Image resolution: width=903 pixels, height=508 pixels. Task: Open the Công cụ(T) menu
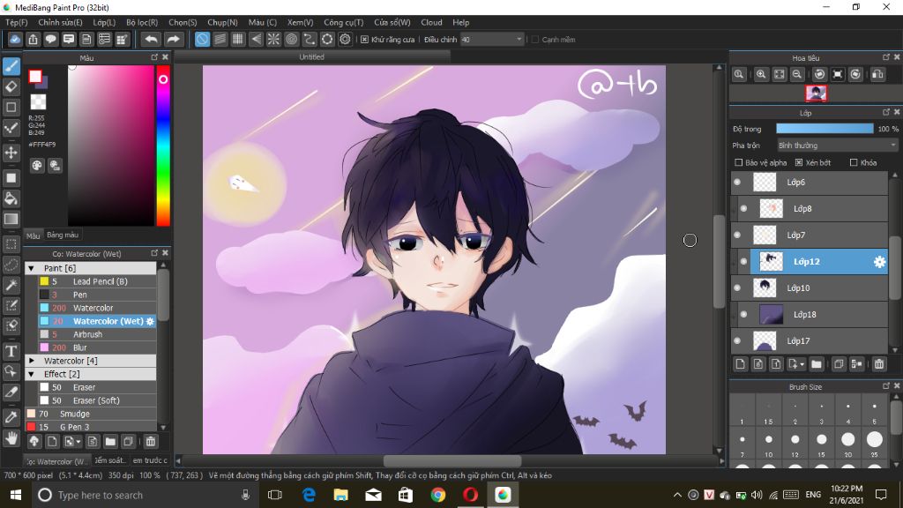click(343, 22)
